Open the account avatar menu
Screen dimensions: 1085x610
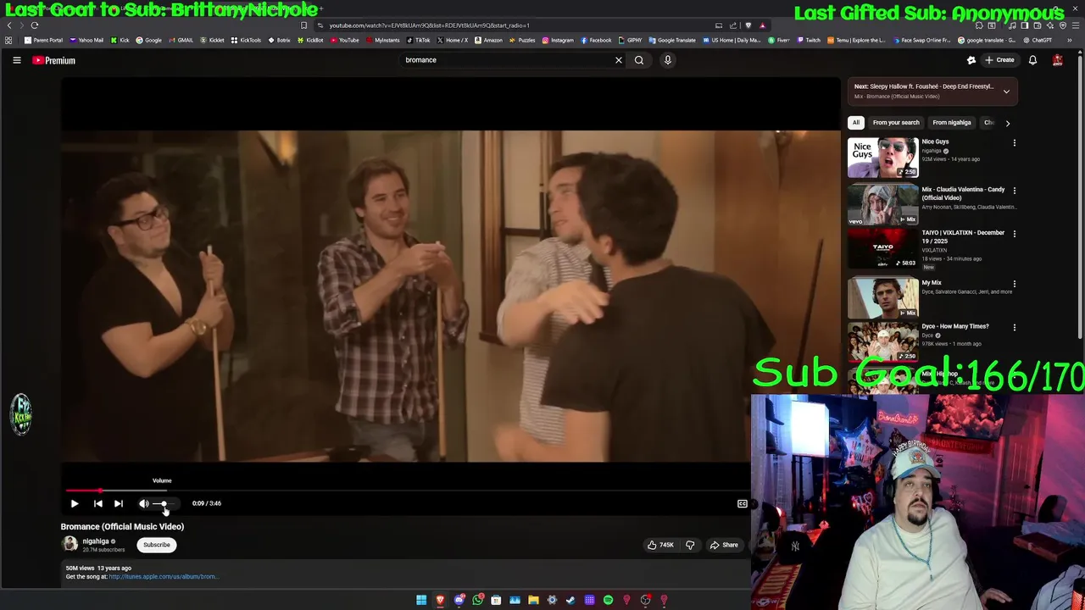pyautogui.click(x=1057, y=60)
